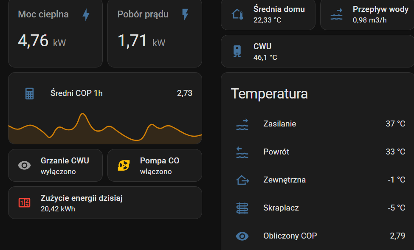Image resolution: width=414 pixels, height=250 pixels.
Task: Click the eye icon beside Obliczony COP
Action: coord(242,236)
